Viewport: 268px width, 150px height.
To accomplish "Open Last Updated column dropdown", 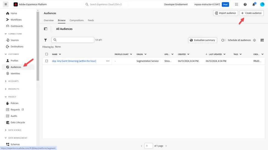I will tap(224, 54).
